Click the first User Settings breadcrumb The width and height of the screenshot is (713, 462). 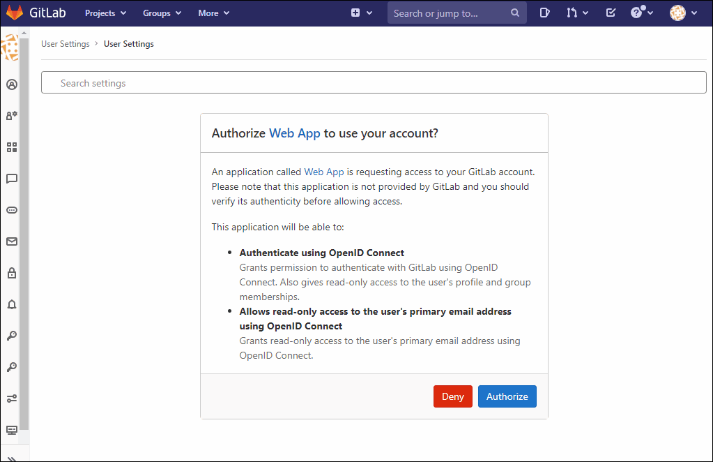pyautogui.click(x=66, y=44)
